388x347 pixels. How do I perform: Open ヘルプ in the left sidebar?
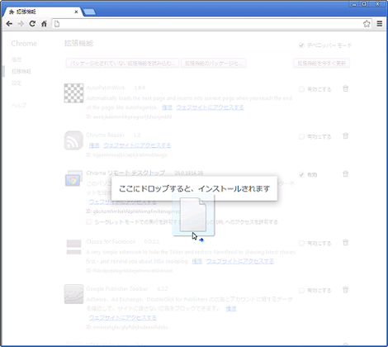[x=19, y=106]
